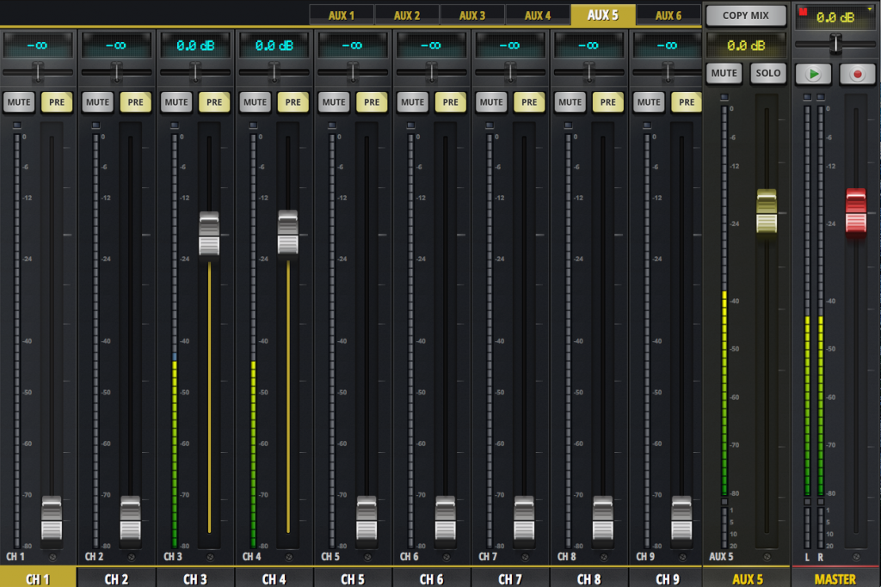Image resolution: width=881 pixels, height=587 pixels.
Task: Click the CH 3 level readout showing 0.0 dB
Action: coord(195,46)
